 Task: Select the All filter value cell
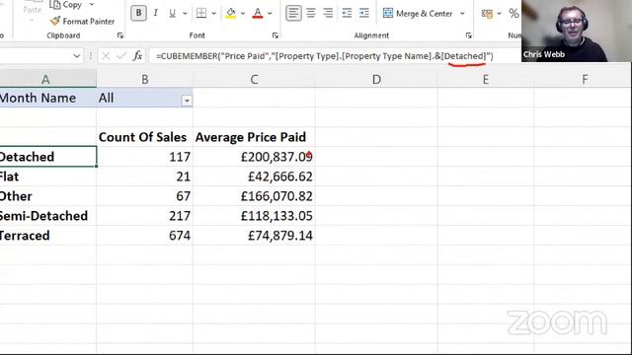145,98
